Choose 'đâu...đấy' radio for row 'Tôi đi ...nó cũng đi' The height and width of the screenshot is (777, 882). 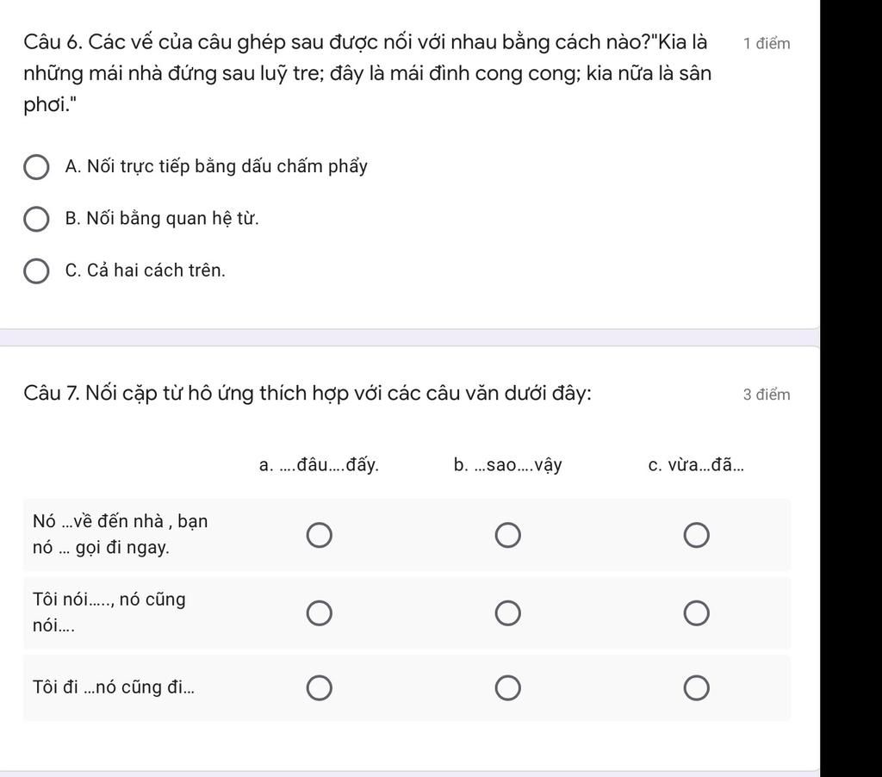coord(320,688)
